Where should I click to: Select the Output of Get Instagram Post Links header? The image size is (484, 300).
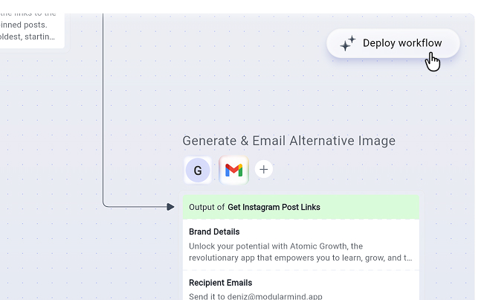(x=301, y=207)
